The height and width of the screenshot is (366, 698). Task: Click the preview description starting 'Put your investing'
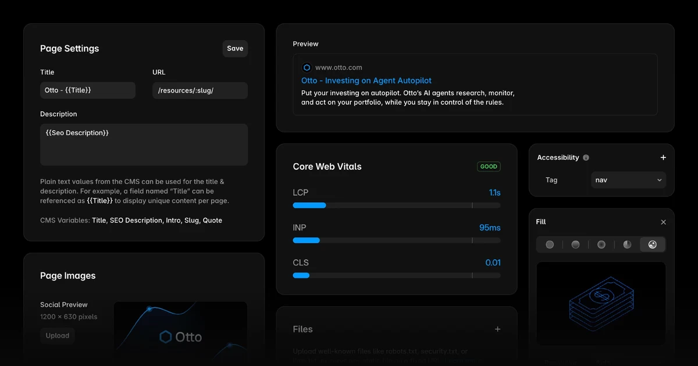point(408,98)
